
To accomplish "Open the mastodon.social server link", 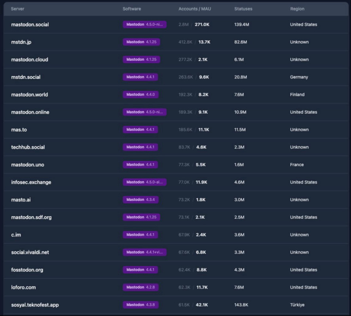I will [30, 24].
